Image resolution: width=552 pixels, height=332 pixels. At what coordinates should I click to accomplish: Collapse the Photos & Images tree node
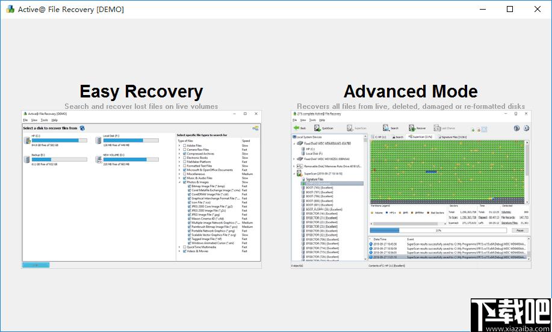point(179,182)
